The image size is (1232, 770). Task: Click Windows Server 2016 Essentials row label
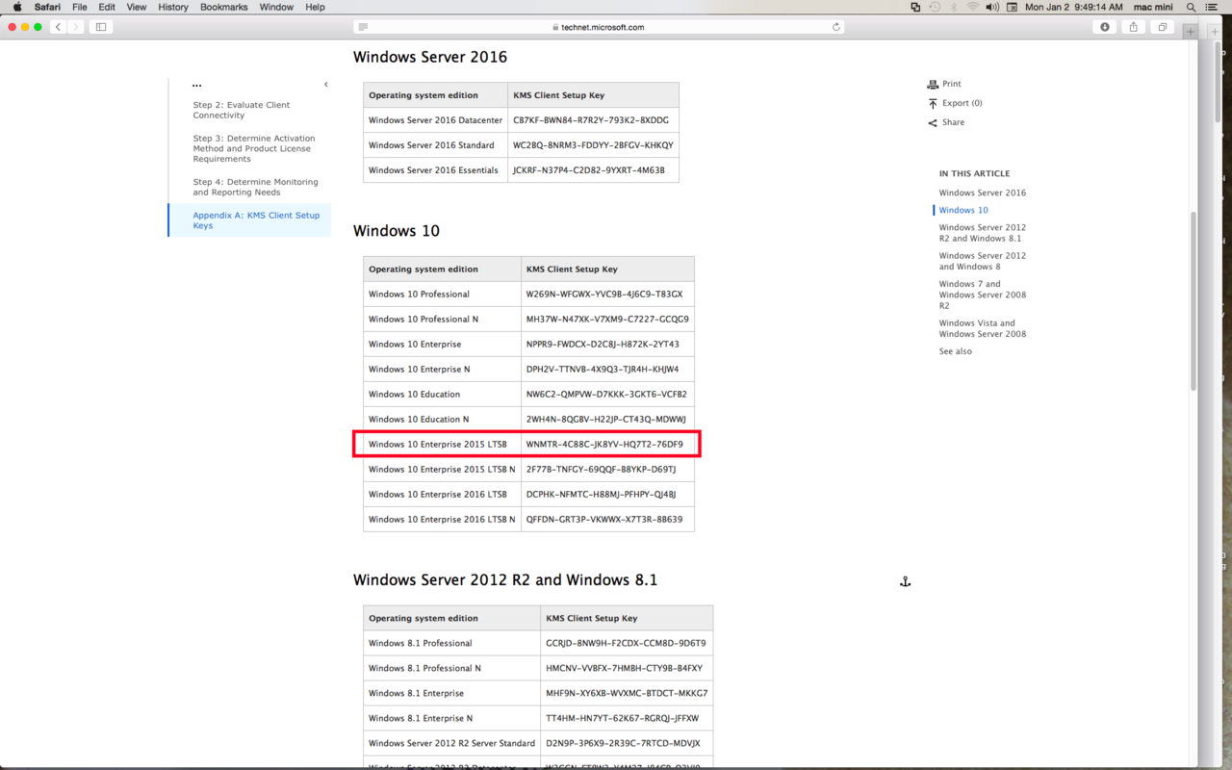435,170
